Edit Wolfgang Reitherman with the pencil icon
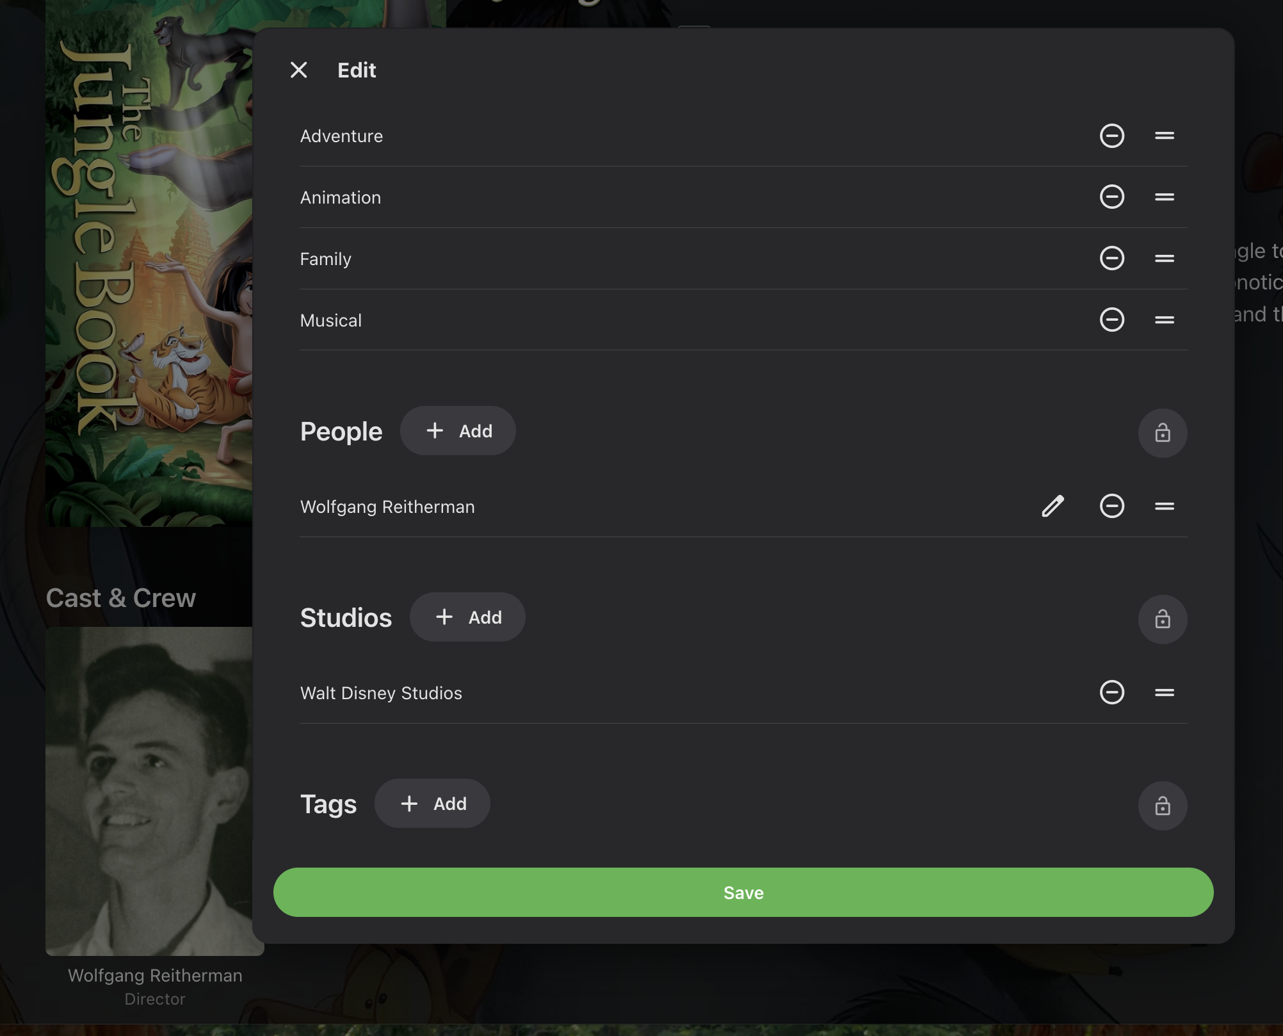1283x1036 pixels. click(x=1053, y=506)
